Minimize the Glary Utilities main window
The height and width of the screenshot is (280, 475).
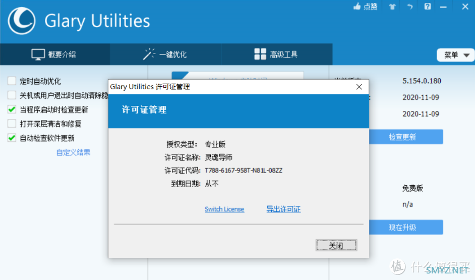coord(443,7)
